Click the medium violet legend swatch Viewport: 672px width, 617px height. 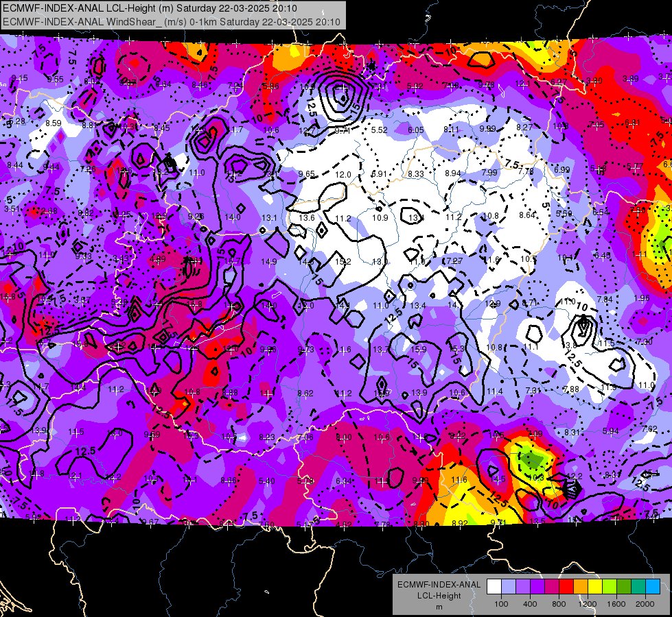[523, 587]
